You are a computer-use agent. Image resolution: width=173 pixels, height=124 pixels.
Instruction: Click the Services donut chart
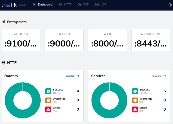pos(110,100)
